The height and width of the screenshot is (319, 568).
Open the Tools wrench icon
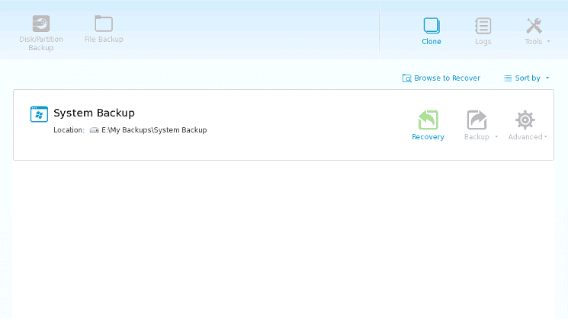[x=534, y=26]
